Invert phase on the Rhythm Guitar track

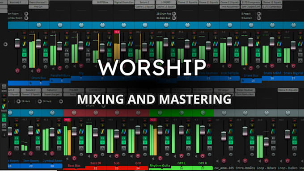coord(167,154)
